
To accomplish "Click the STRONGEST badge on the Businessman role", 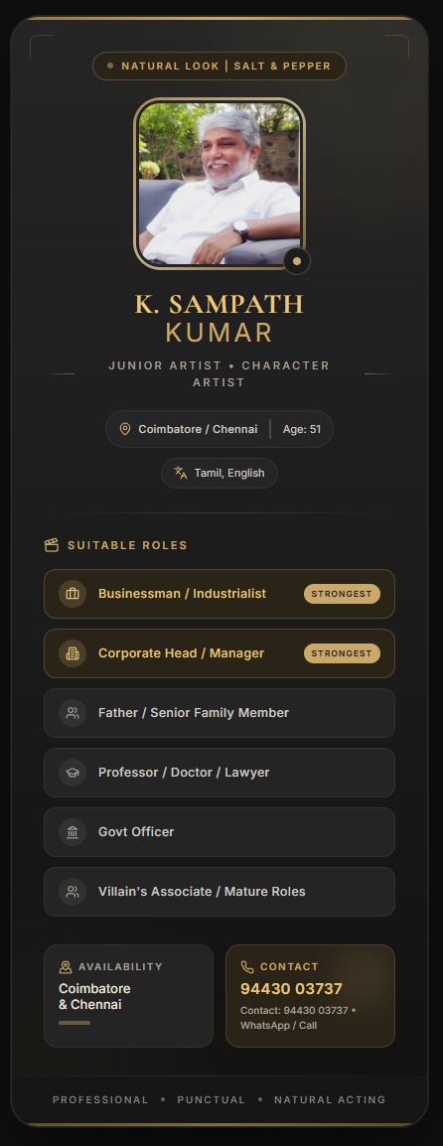I will (342, 594).
